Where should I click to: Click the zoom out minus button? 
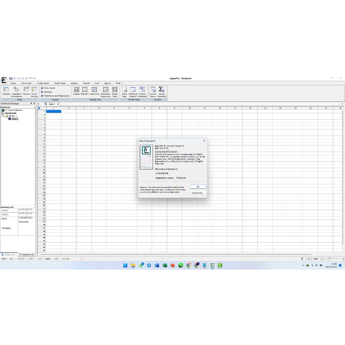pos(322,259)
